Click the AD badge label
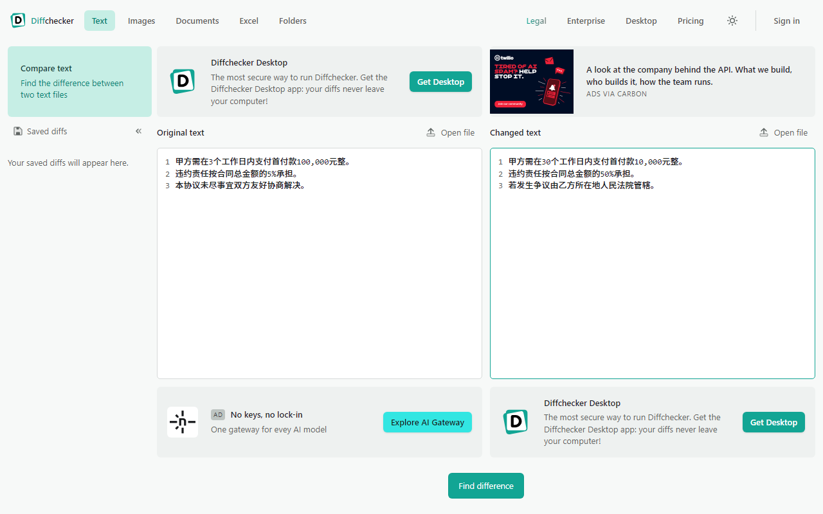This screenshot has height=514, width=823. [x=218, y=414]
